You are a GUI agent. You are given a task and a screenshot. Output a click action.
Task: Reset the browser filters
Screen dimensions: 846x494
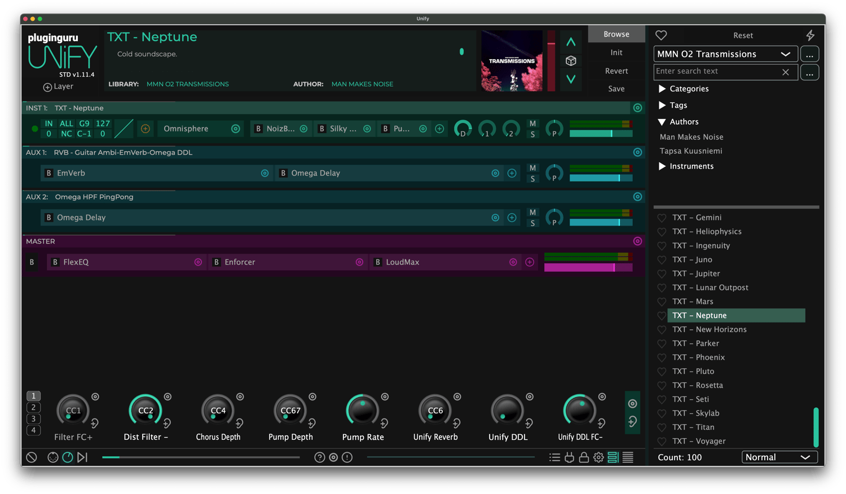[x=743, y=36]
